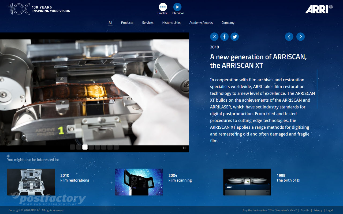Open Buy the book online link
Image resolution: width=343 pixels, height=214 pixels.
pyautogui.click(x=269, y=210)
